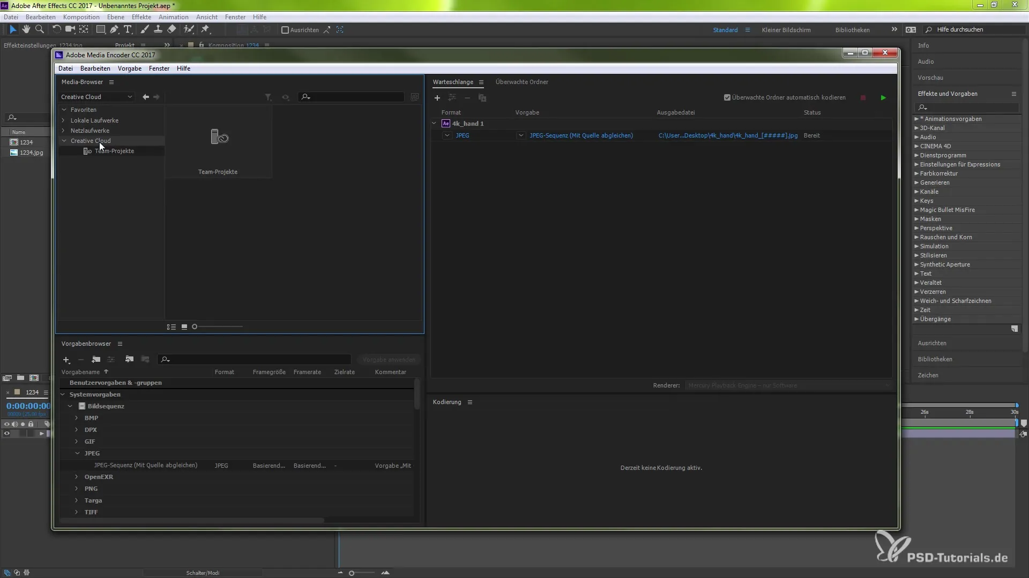Add output settings icon in queue toolbar
This screenshot has width=1029, height=578.
[452, 98]
